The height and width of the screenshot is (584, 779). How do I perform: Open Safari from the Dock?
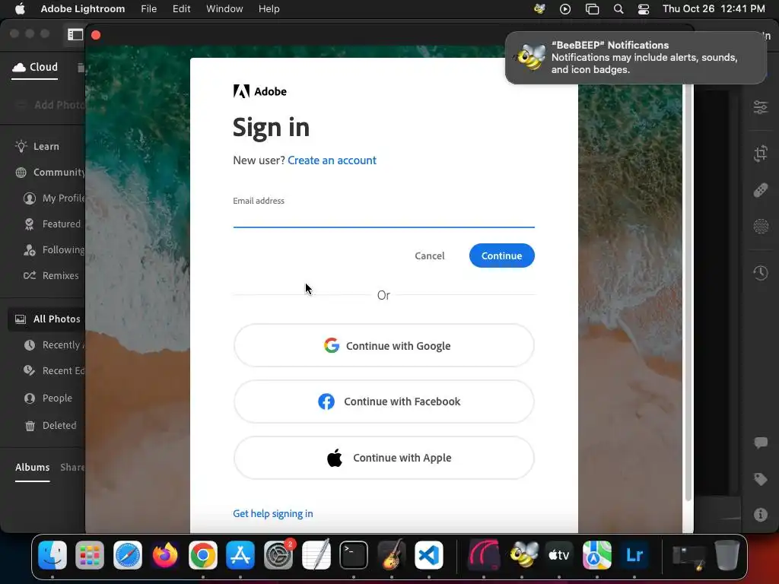pos(128,554)
